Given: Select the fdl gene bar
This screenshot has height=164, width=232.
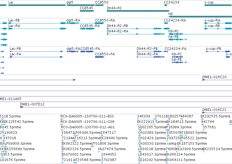Looking at the screenshot, I should tap(200, 17).
